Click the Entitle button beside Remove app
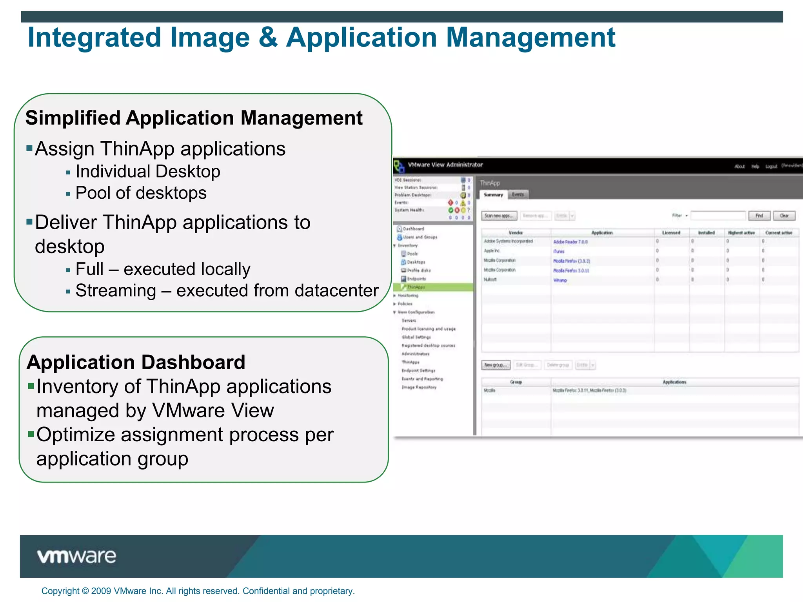Viewport: 803px width, 602px height. 561,216
